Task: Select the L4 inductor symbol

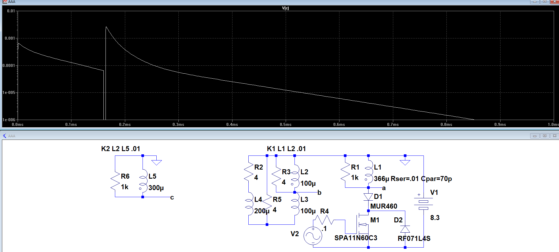Action: (x=249, y=204)
